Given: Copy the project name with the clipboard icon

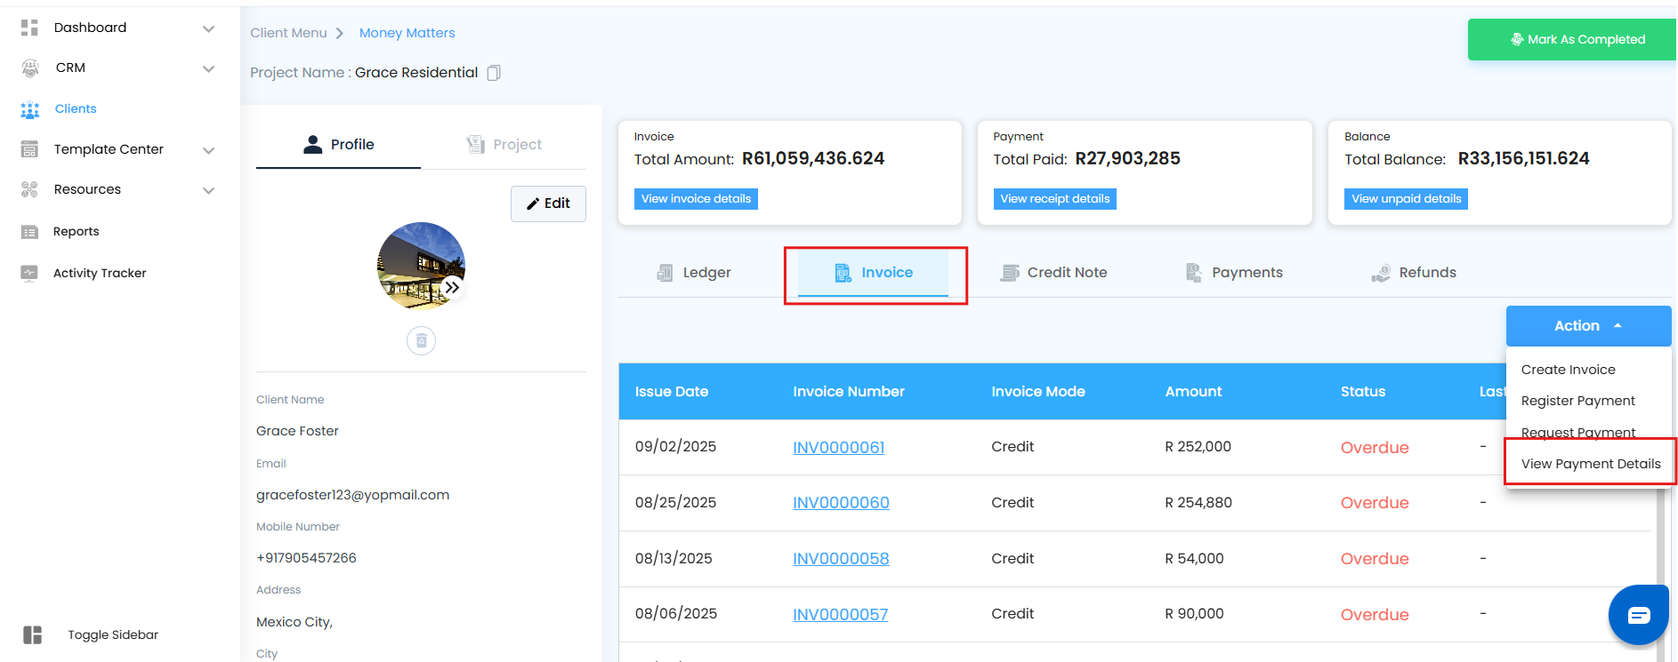Looking at the screenshot, I should click(494, 73).
